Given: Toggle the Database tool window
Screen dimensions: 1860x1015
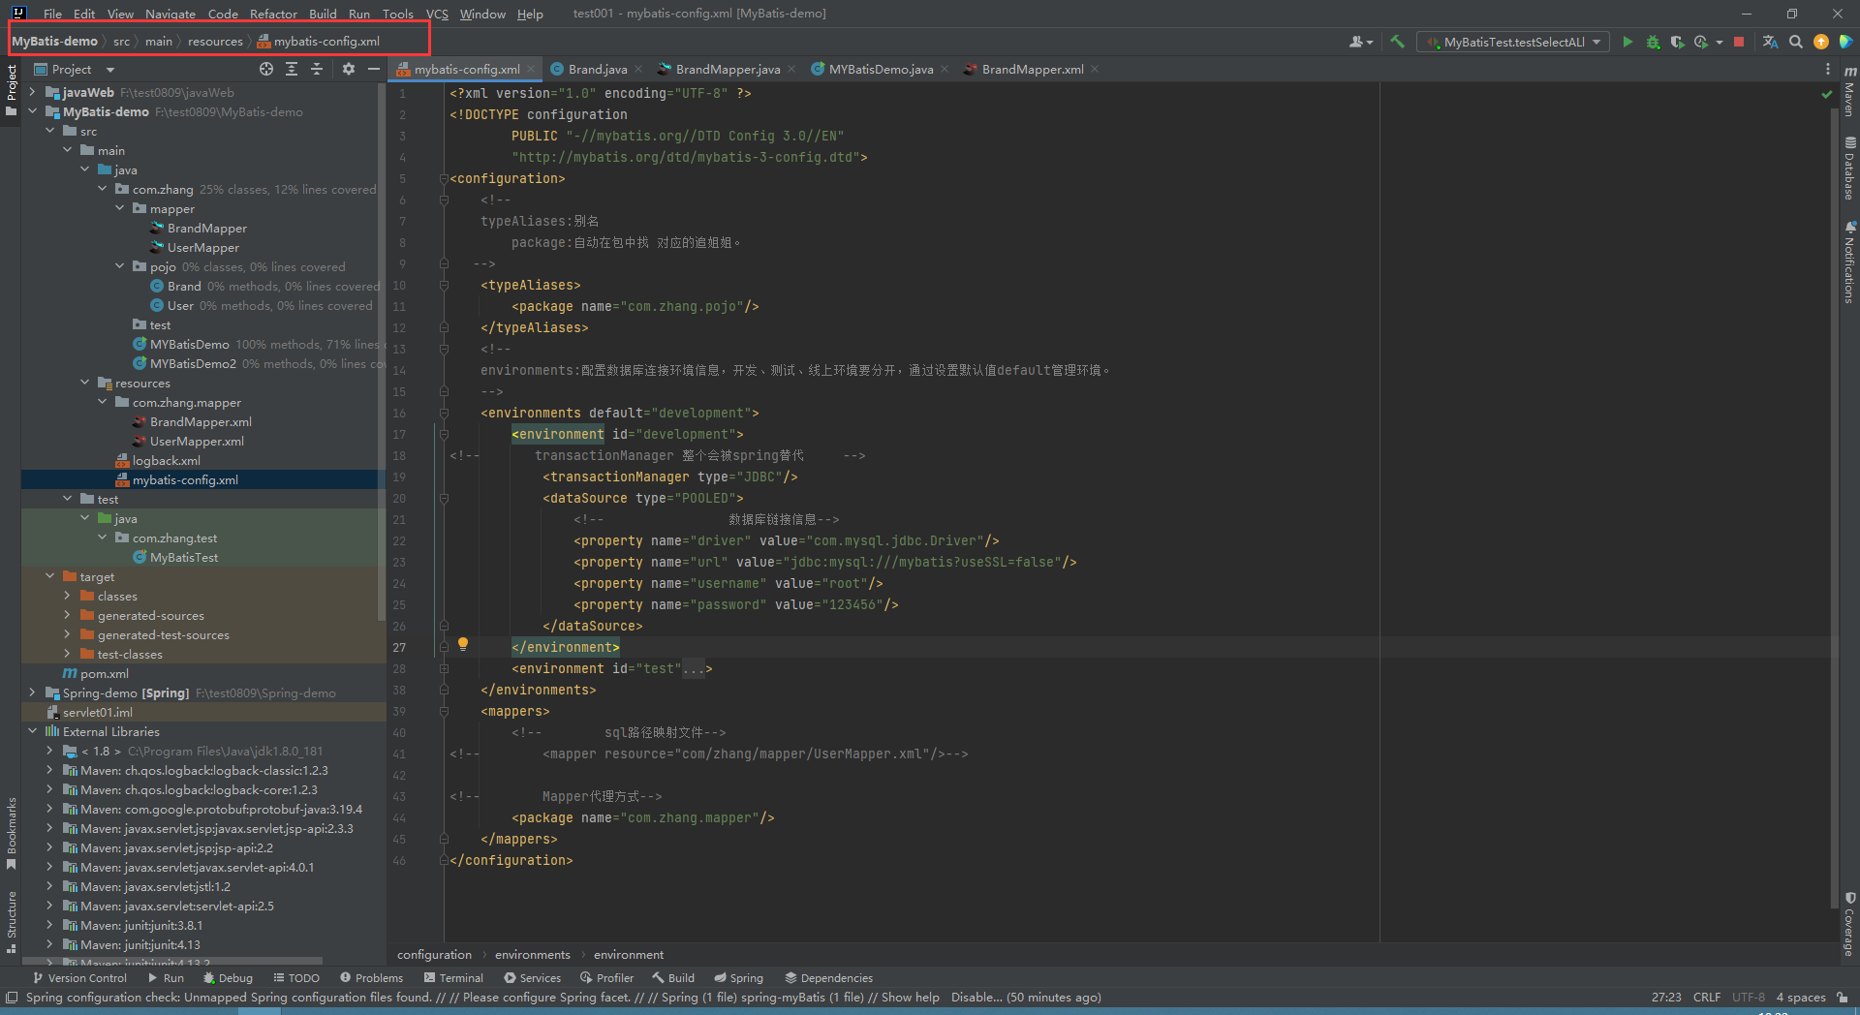Looking at the screenshot, I should [1849, 169].
